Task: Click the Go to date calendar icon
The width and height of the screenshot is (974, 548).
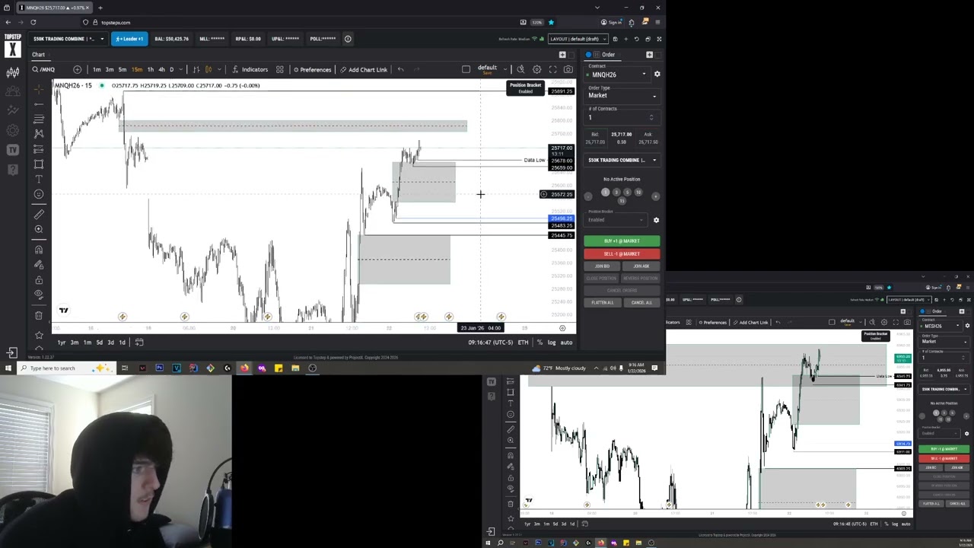Action: click(139, 342)
